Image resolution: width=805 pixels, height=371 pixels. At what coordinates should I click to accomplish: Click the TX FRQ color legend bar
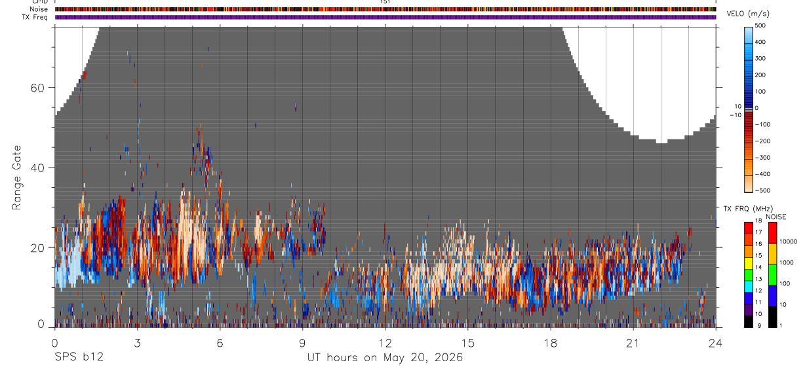[x=749, y=275]
